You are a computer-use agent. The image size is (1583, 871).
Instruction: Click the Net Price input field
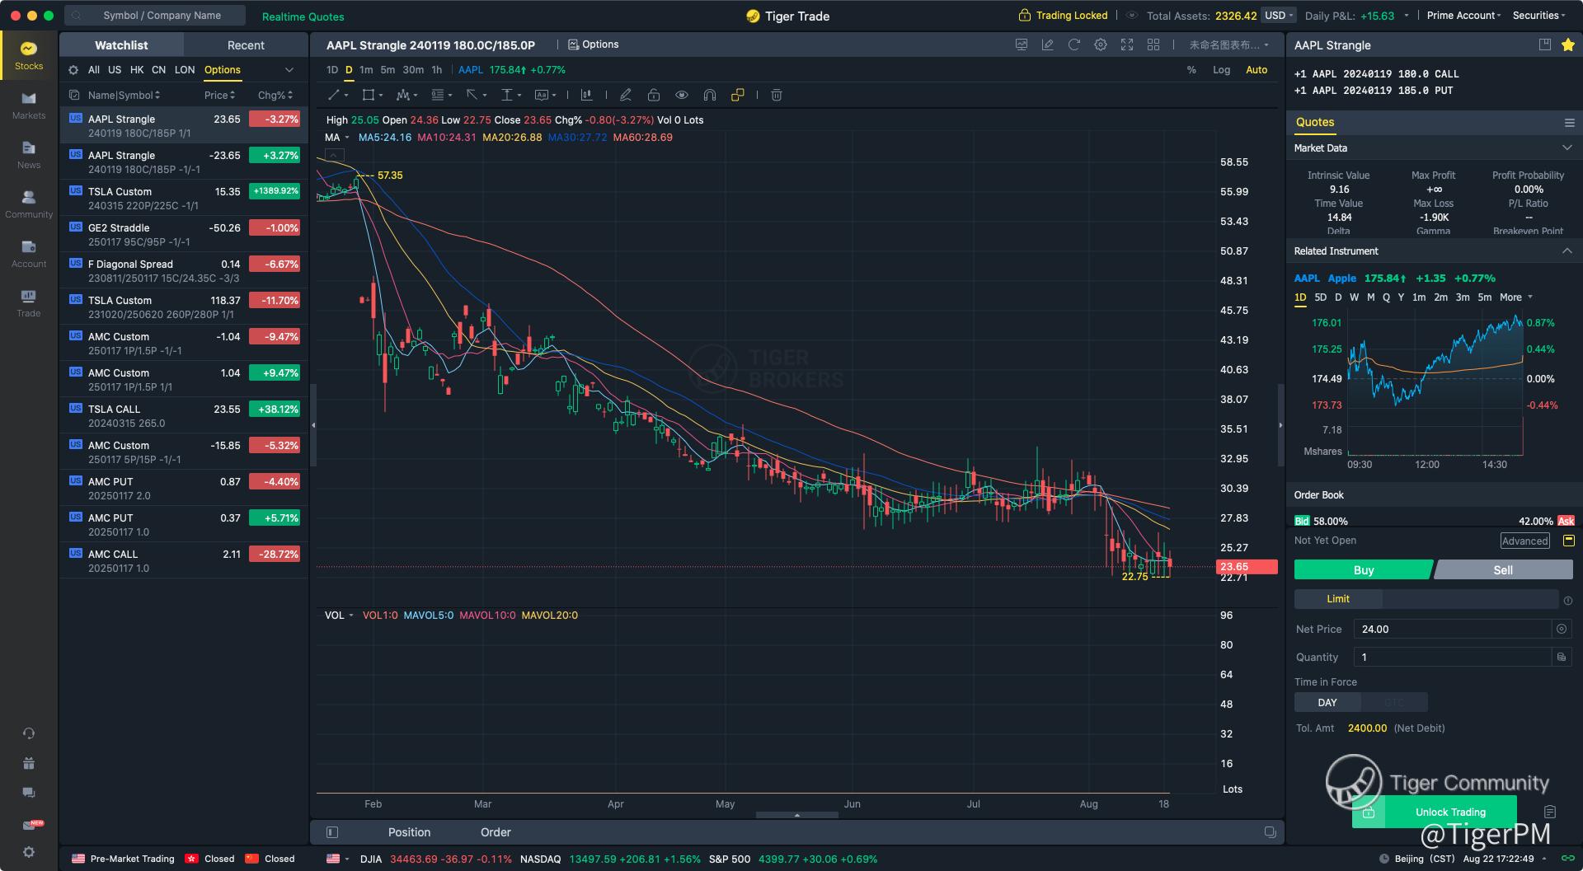[x=1454, y=630]
